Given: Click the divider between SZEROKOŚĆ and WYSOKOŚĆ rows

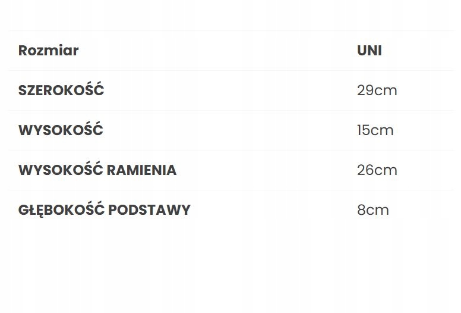Looking at the screenshot, I should click(230, 111).
